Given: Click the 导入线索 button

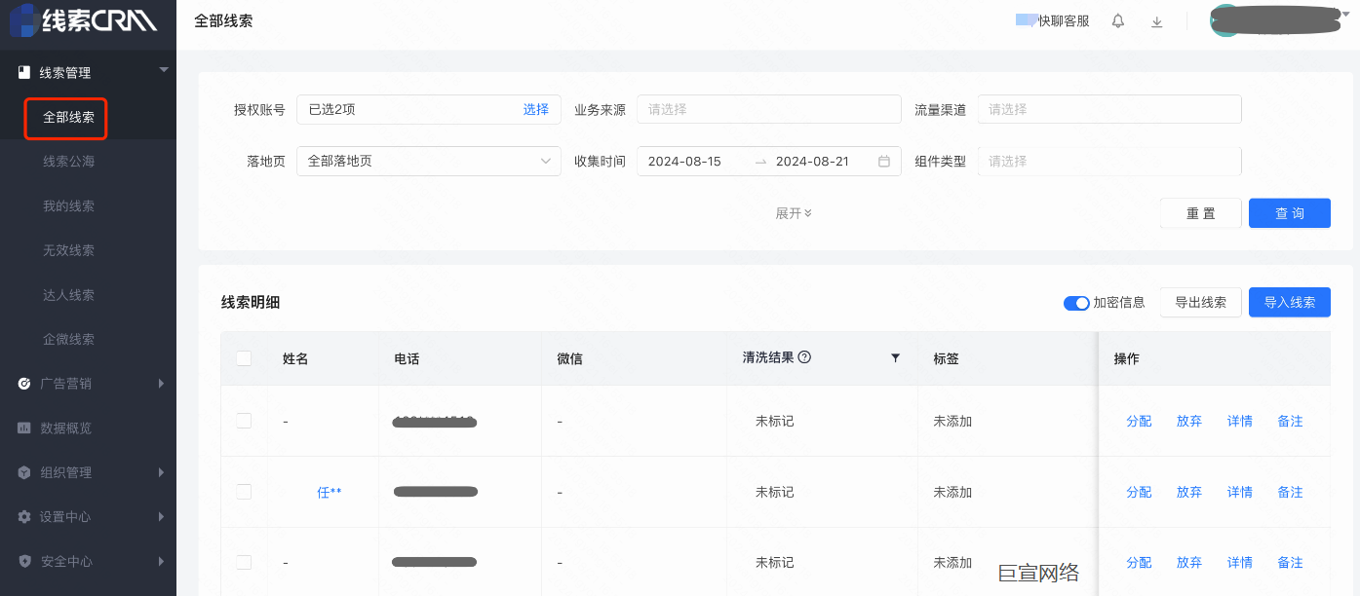Looking at the screenshot, I should coord(1289,303).
